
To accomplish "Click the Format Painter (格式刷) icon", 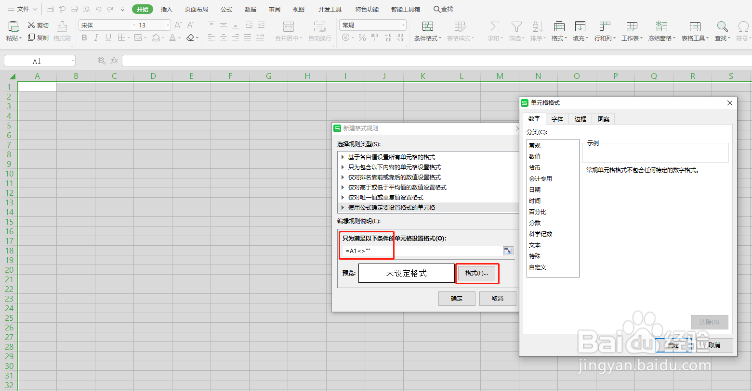I will tap(62, 26).
